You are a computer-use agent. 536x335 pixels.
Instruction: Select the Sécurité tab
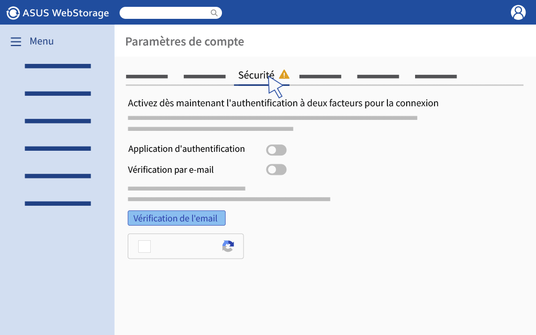pos(256,75)
